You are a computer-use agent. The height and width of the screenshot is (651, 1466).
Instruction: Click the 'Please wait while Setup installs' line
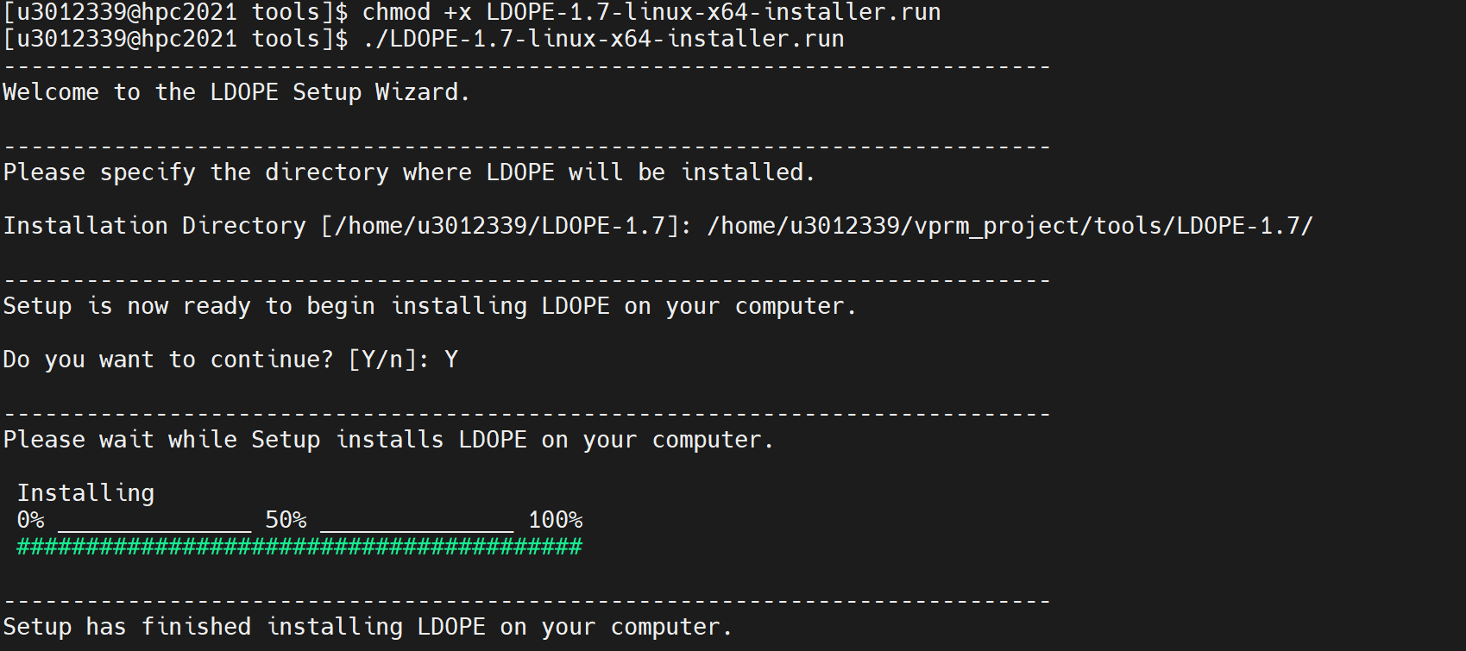click(388, 440)
